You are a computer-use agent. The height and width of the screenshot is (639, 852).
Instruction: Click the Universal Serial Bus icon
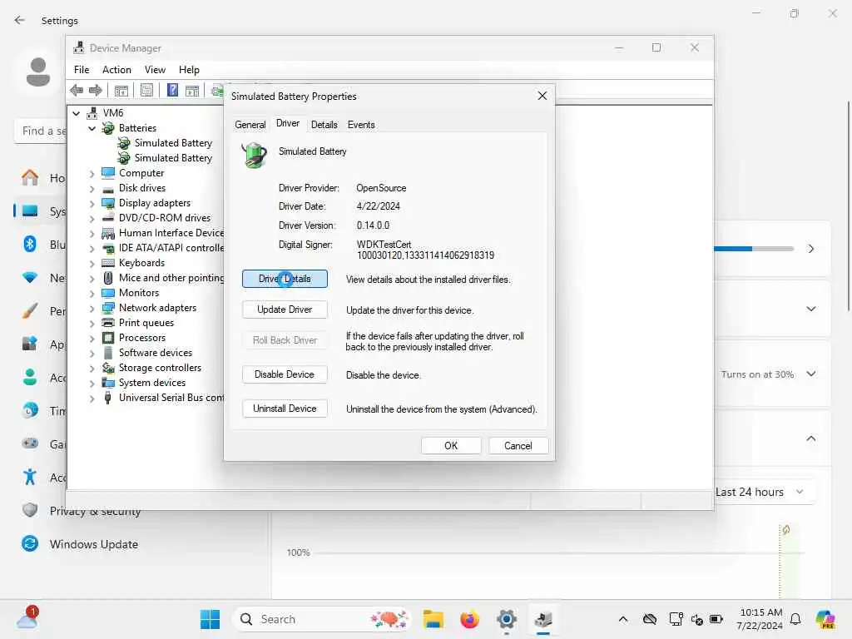tap(108, 398)
